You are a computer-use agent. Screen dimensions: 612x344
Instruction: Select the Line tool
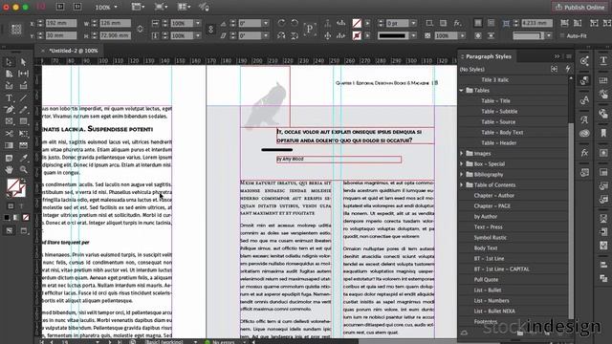click(x=23, y=97)
